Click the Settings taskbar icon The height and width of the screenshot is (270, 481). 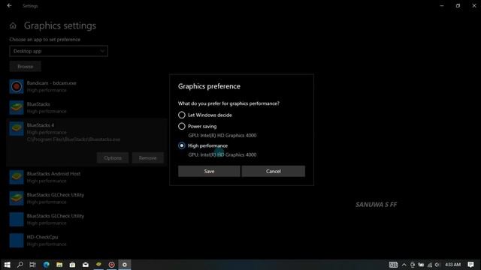[125, 265]
